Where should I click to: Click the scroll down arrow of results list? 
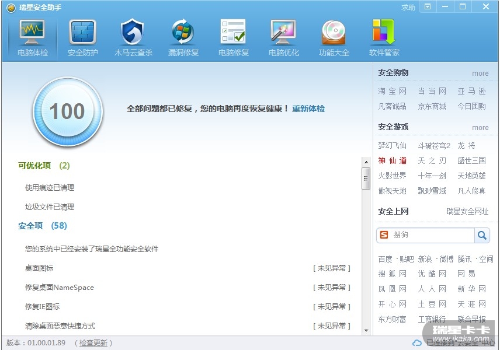366,331
